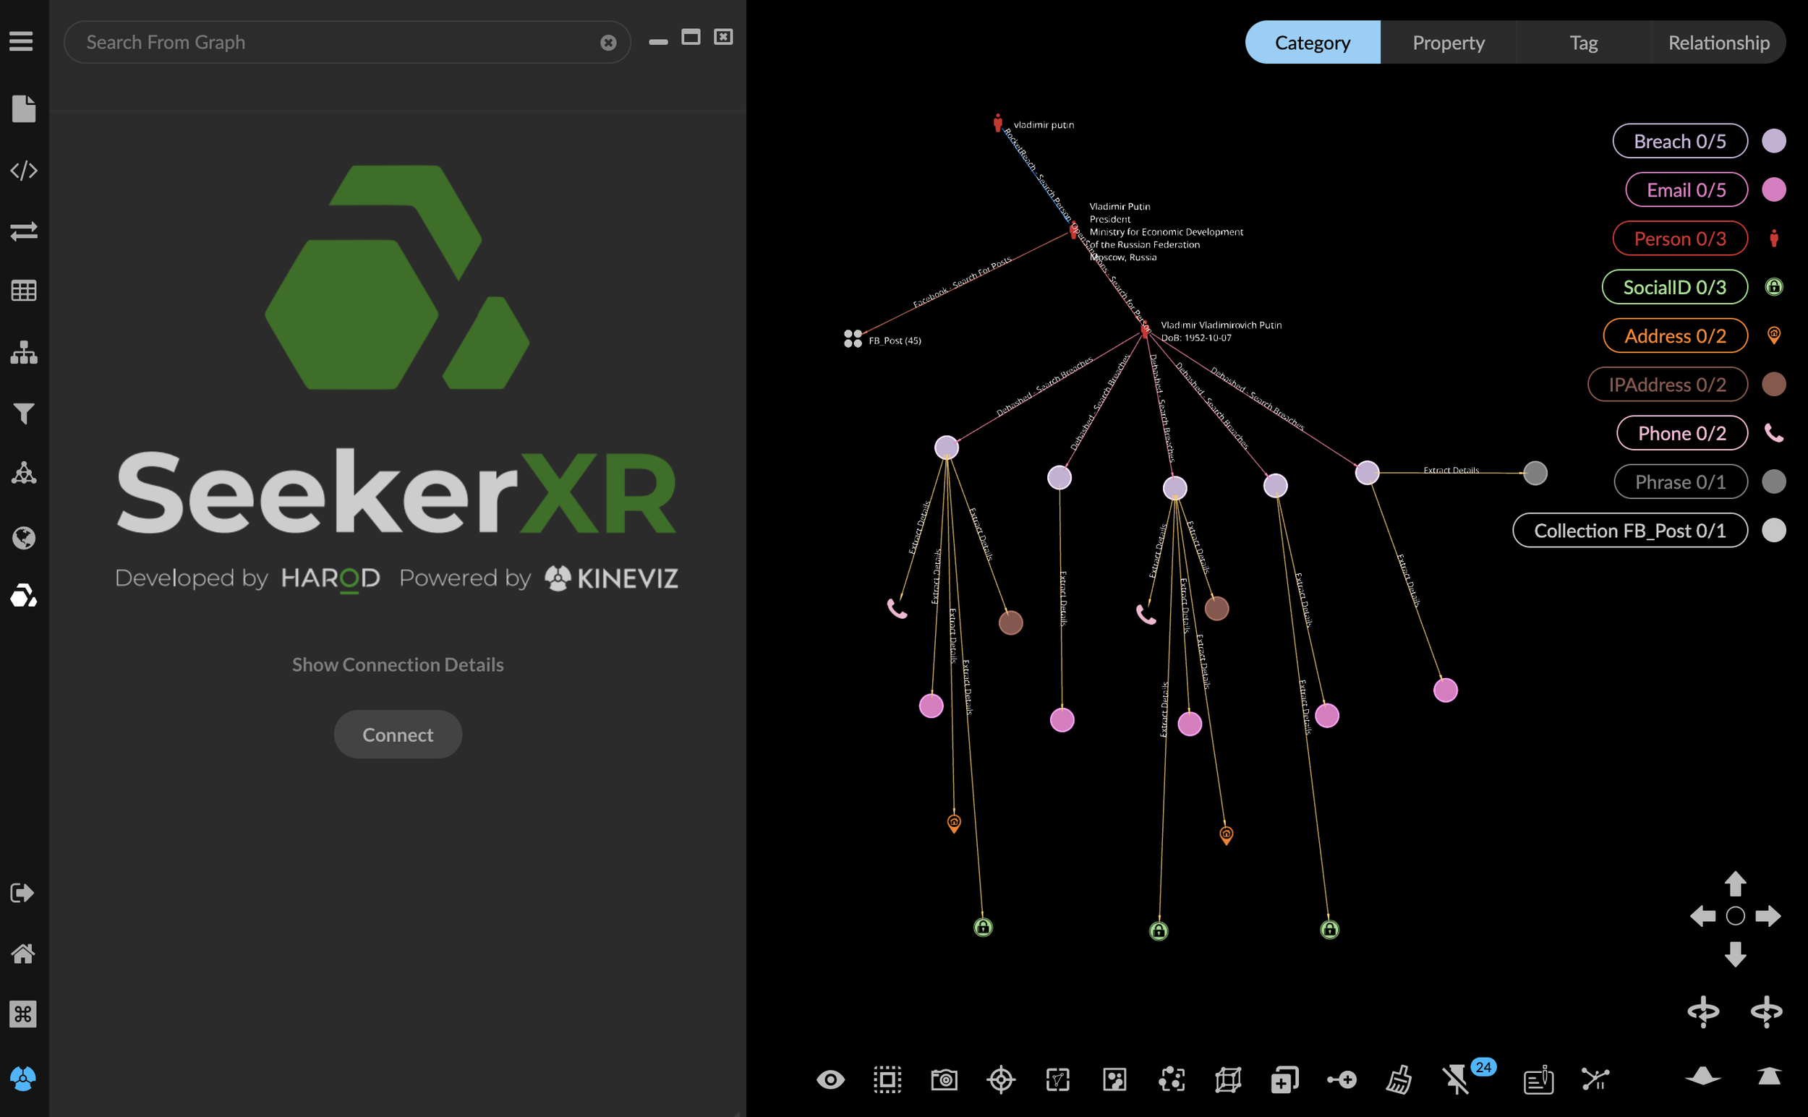The height and width of the screenshot is (1117, 1808).
Task: Switch to the Tag tab
Action: tap(1583, 42)
